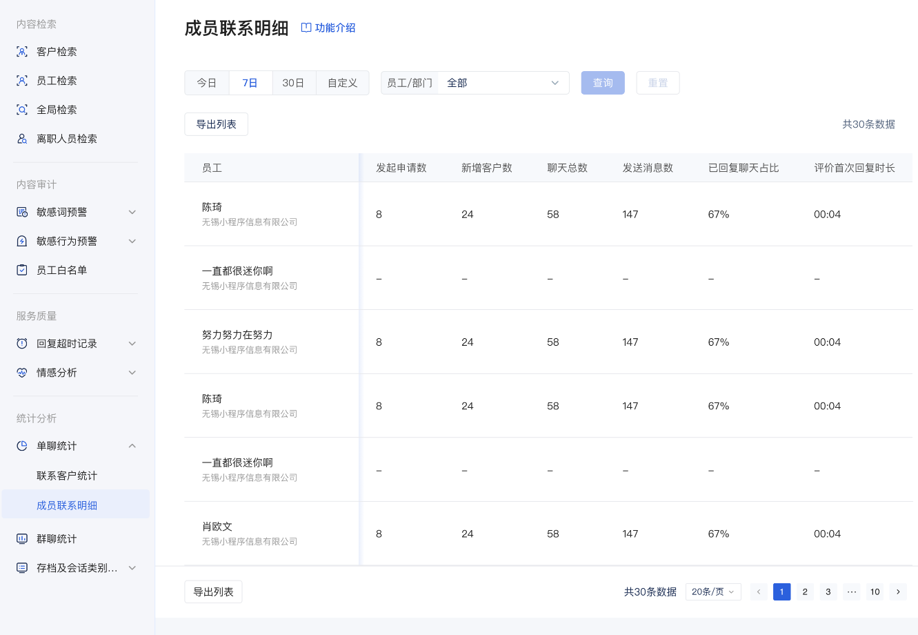Click the 回复超时记录 clock icon

(22, 344)
